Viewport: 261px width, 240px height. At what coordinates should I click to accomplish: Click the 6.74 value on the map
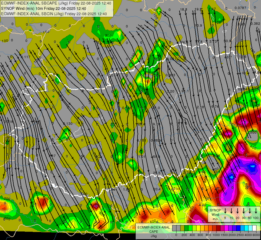click(x=215, y=106)
